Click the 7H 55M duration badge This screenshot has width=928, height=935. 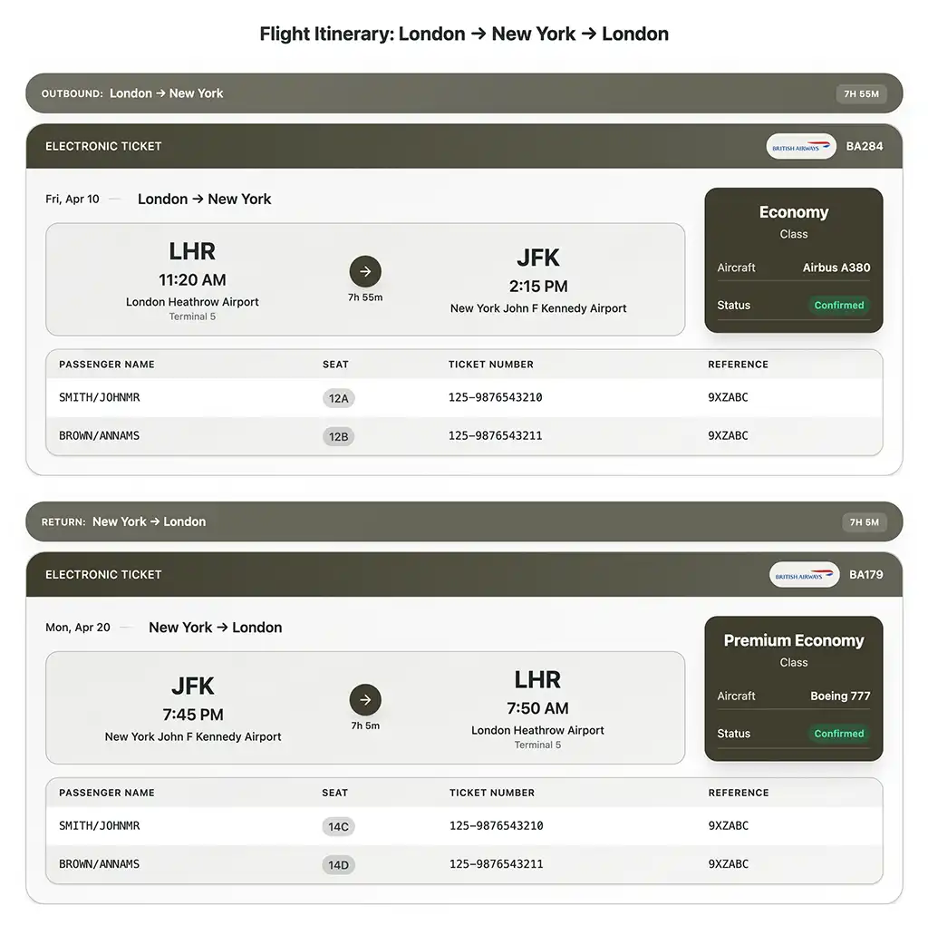click(861, 93)
